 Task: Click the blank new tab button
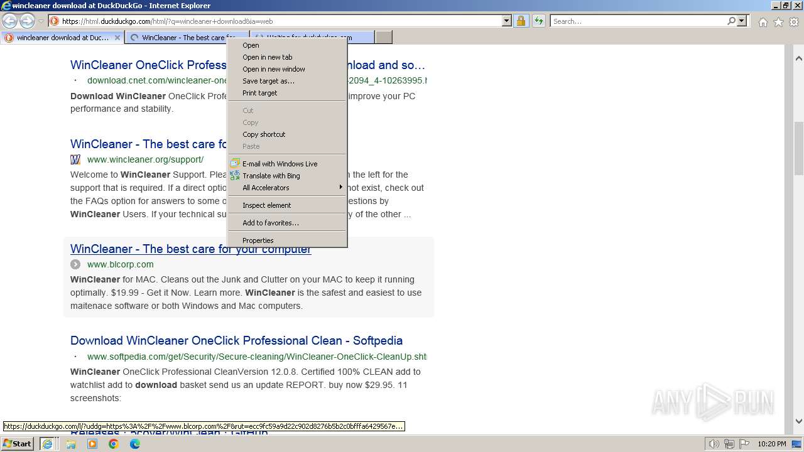pos(384,38)
